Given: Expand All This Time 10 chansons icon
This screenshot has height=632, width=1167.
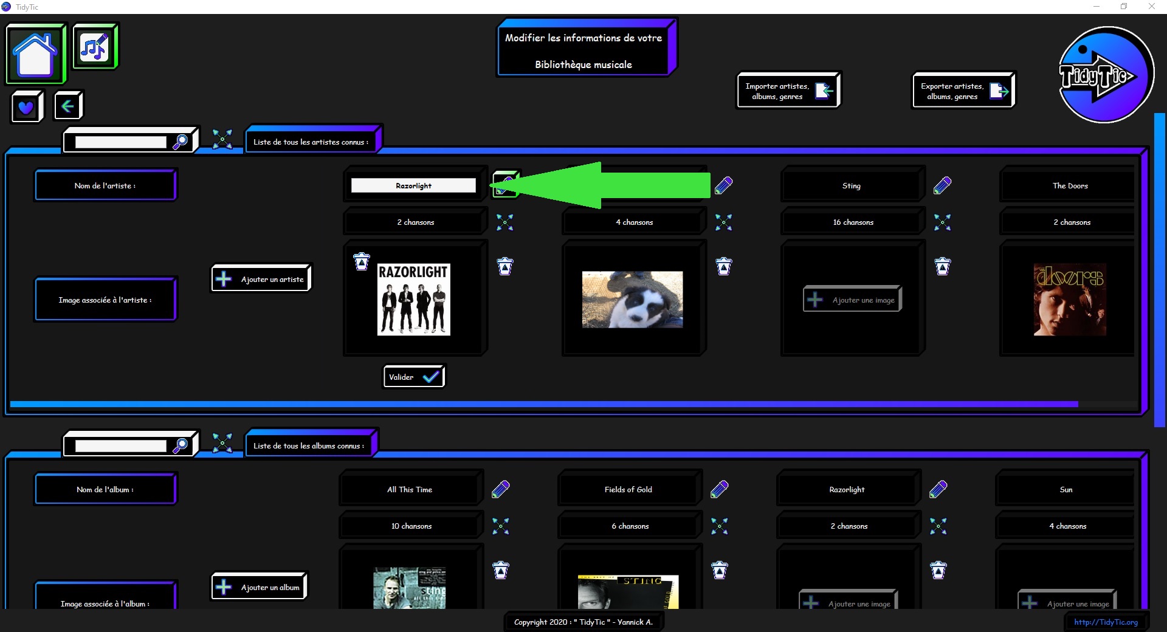Looking at the screenshot, I should pyautogui.click(x=501, y=526).
